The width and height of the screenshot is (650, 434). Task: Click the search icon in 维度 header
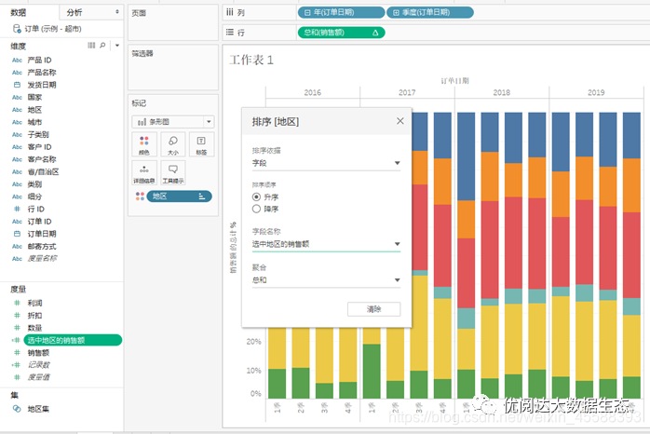pyautogui.click(x=102, y=46)
